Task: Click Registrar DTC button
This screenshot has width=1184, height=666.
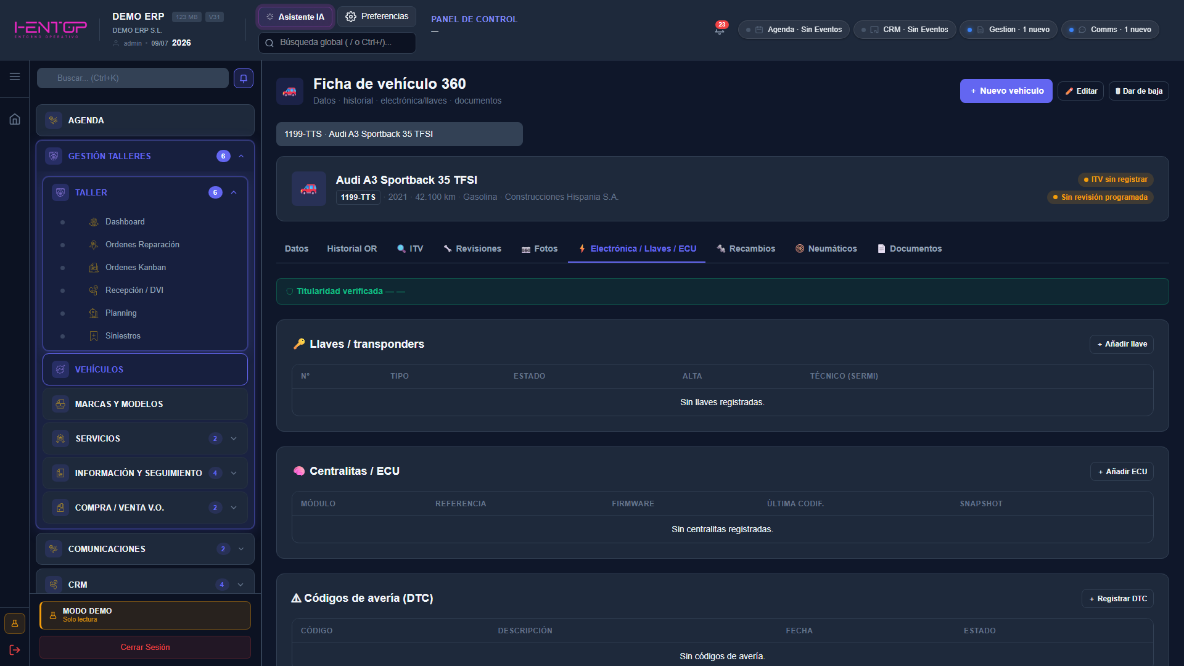Action: click(1117, 599)
